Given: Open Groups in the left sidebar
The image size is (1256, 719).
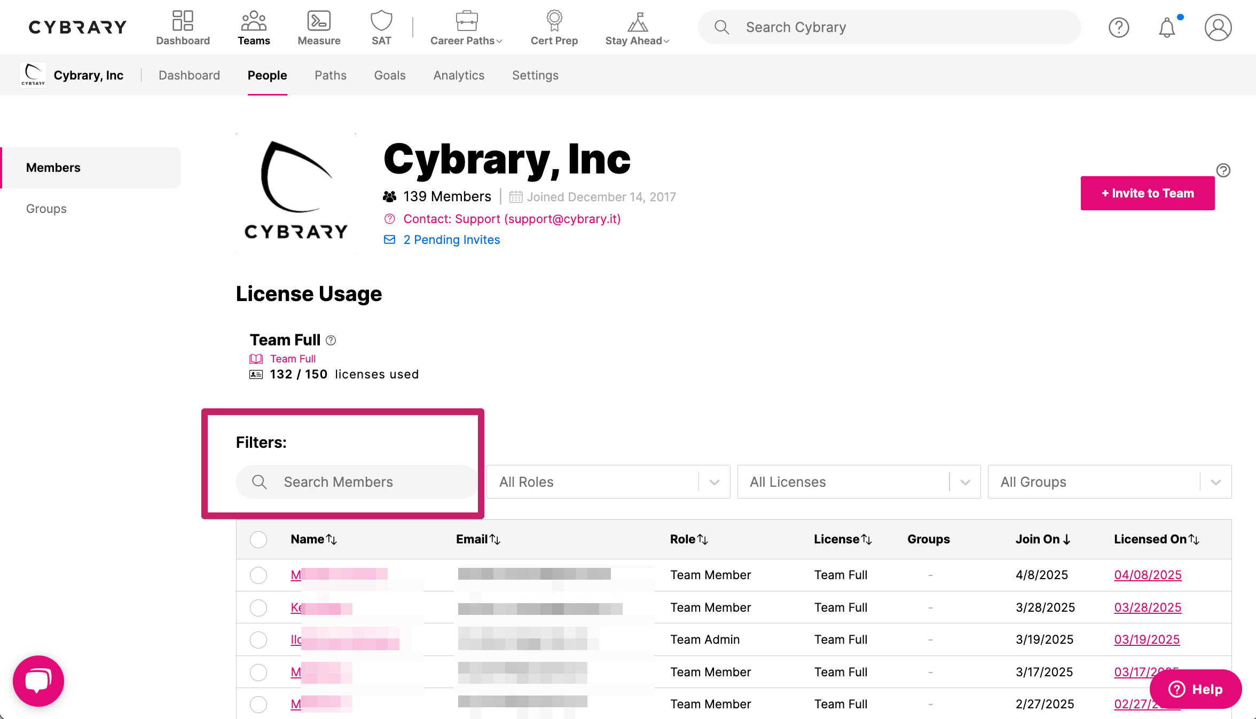Looking at the screenshot, I should [x=46, y=209].
